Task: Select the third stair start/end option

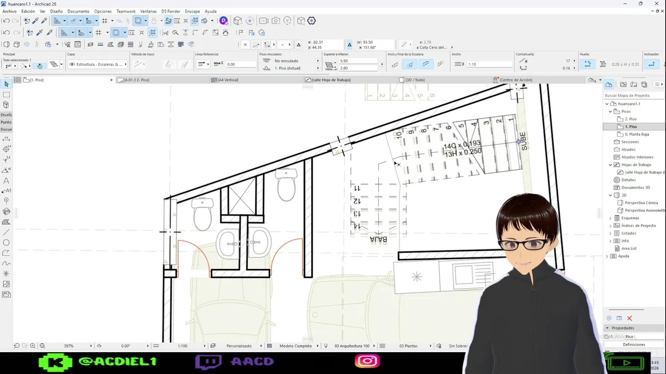Action: pyautogui.click(x=426, y=64)
